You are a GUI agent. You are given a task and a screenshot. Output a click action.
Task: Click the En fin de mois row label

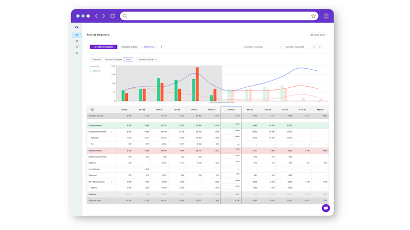click(95, 201)
